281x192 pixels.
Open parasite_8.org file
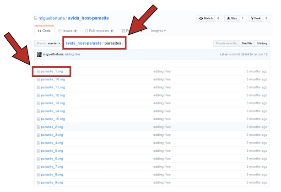tap(52, 175)
